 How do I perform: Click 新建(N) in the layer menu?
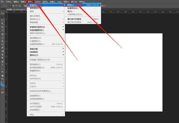tap(46, 5)
